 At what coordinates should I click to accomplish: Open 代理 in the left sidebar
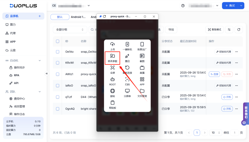[13, 33]
